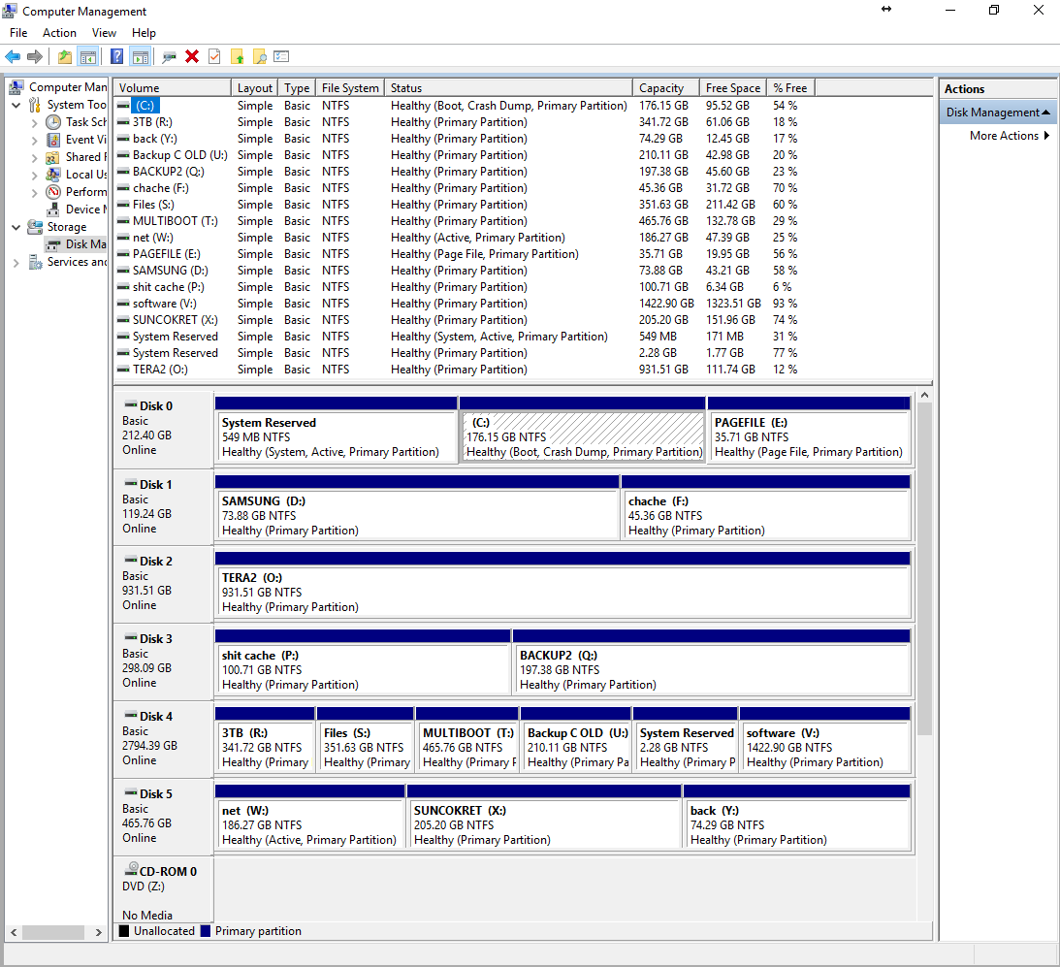Select the Task Scheduler clock icon
Image resolution: width=1060 pixels, height=967 pixels.
(x=53, y=121)
